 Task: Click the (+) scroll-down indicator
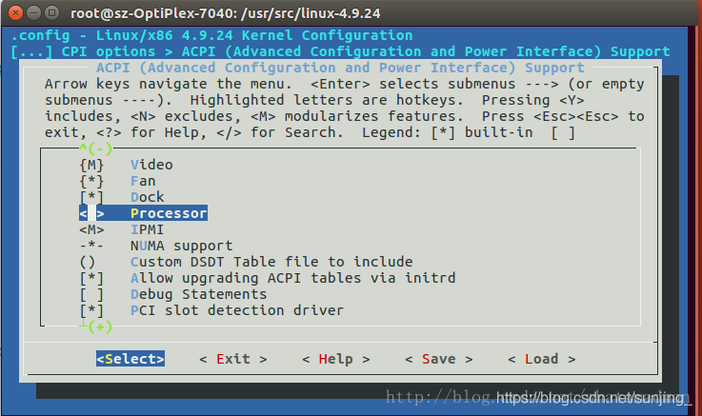(x=99, y=327)
